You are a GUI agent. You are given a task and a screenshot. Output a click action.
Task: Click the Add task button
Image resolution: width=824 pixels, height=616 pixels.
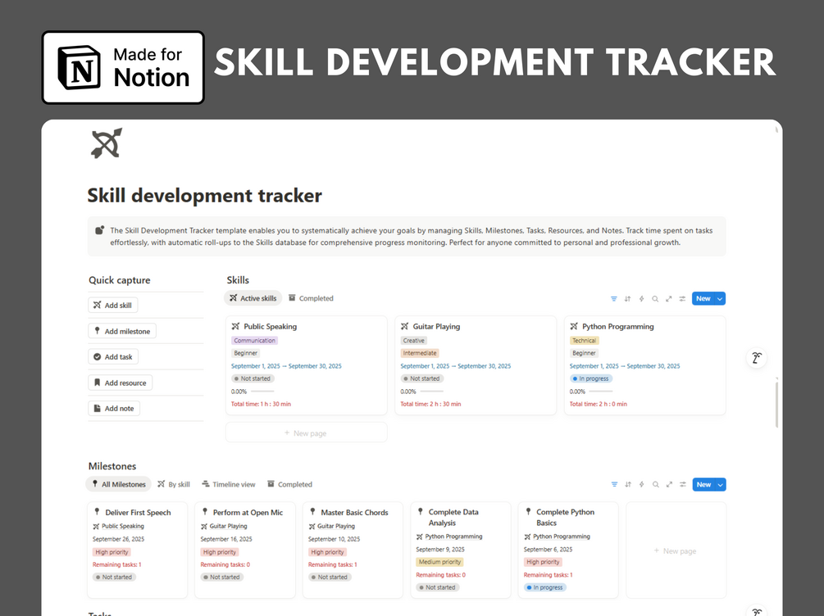[113, 357]
